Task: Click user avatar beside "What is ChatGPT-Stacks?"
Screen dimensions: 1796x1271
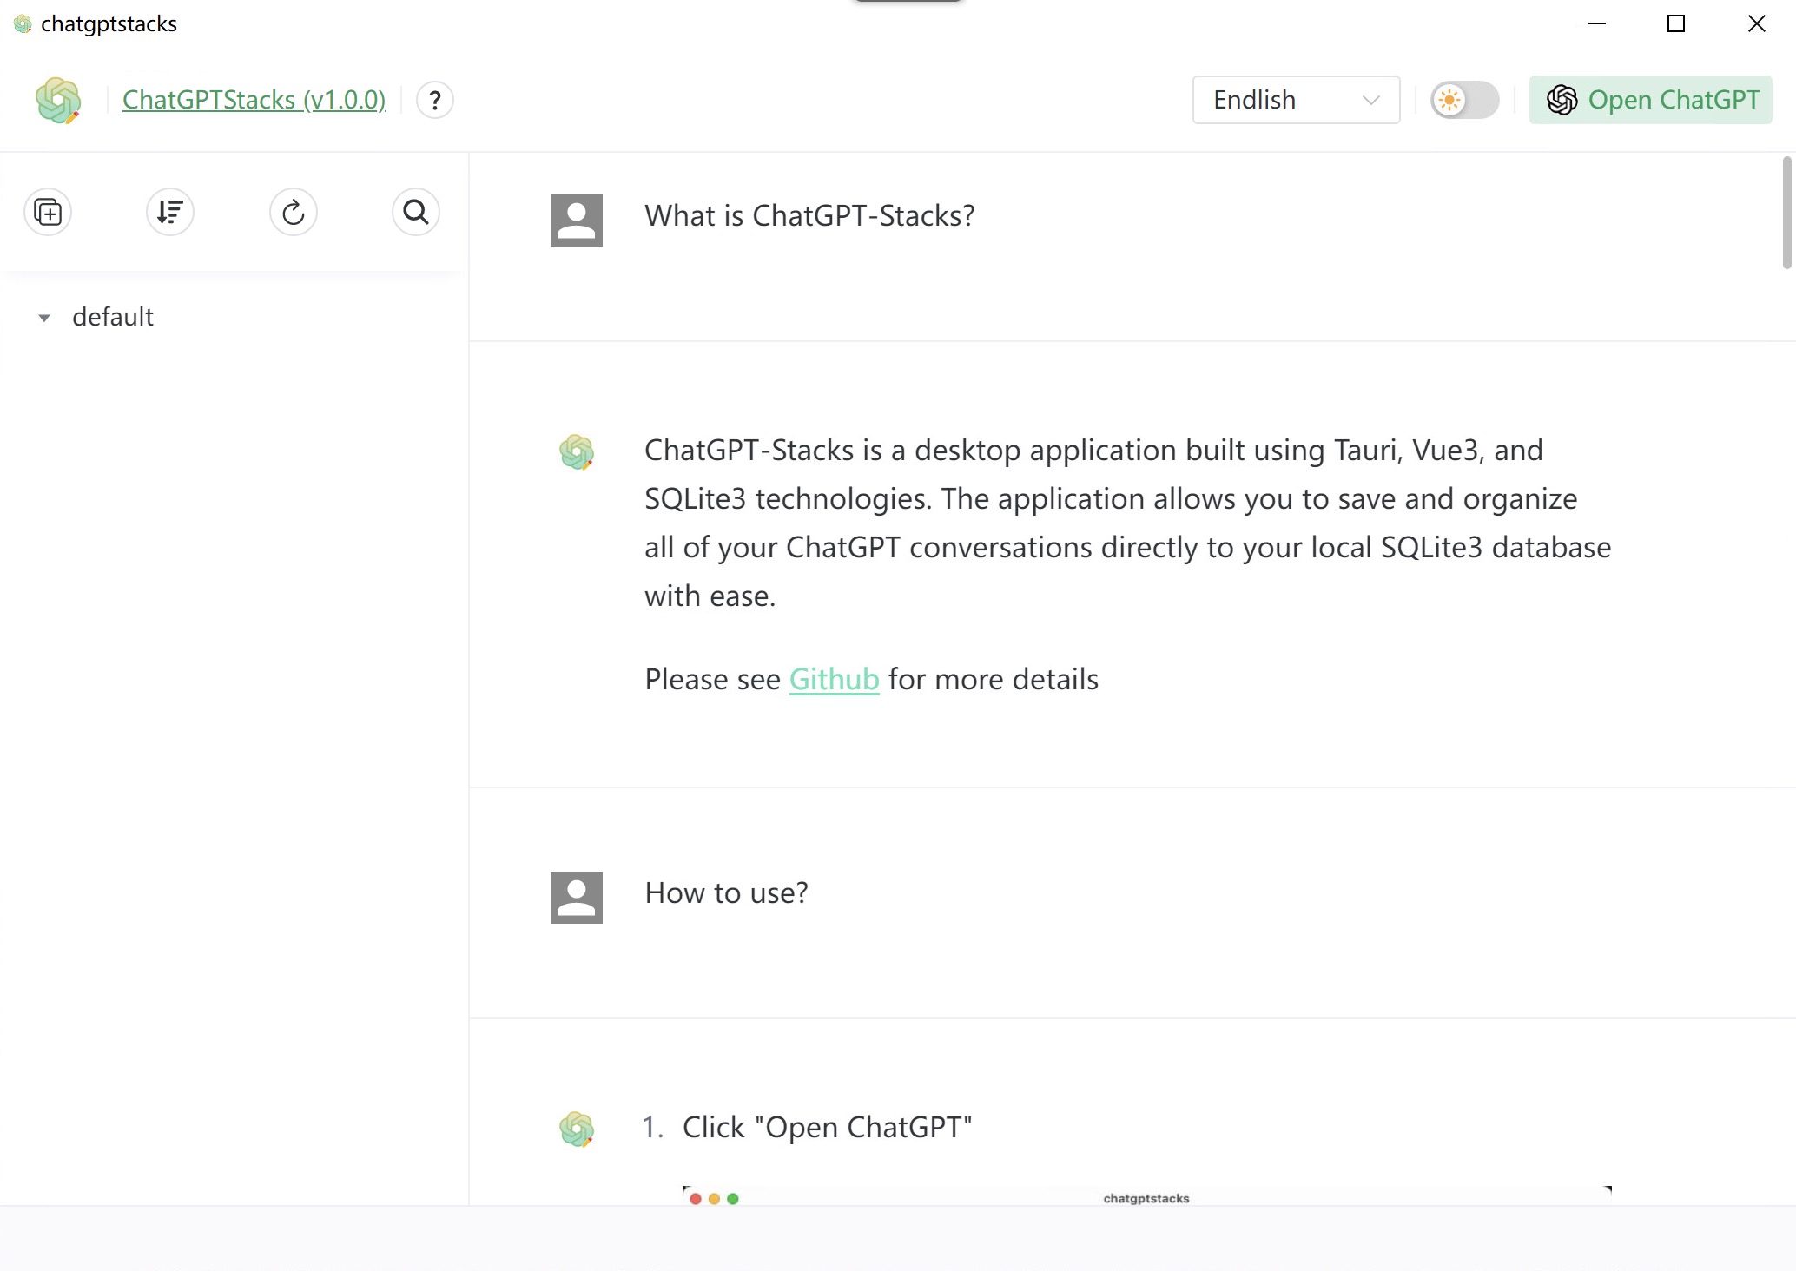Action: click(x=577, y=220)
